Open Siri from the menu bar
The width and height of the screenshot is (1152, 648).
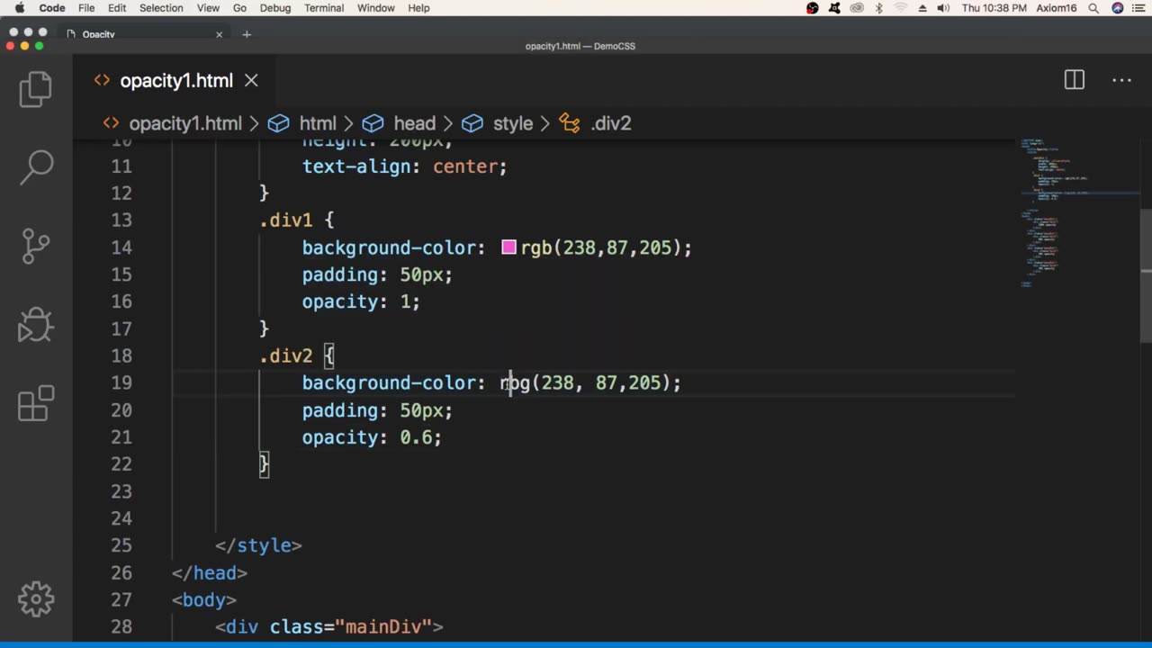click(1118, 8)
